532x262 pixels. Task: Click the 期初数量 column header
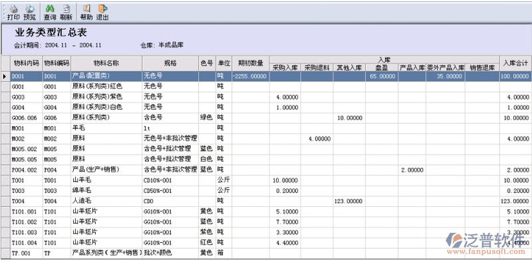(251, 63)
